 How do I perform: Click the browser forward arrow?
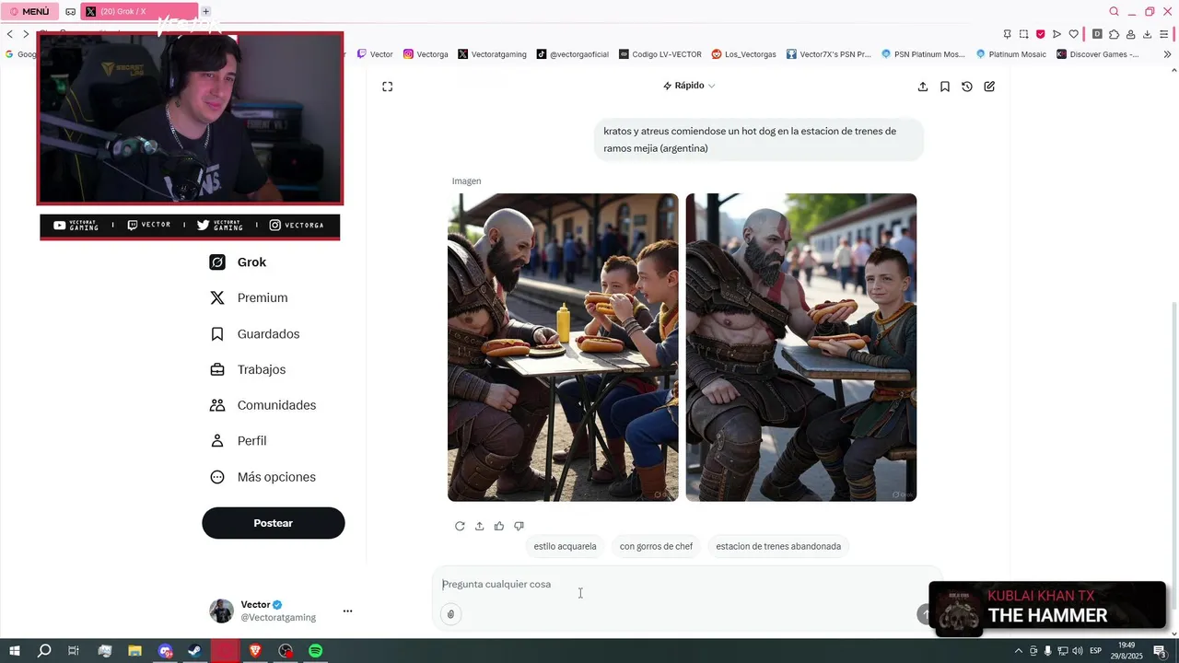pyautogui.click(x=26, y=34)
